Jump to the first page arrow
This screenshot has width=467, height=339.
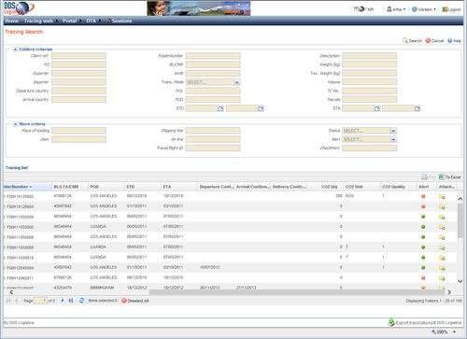click(x=8, y=301)
